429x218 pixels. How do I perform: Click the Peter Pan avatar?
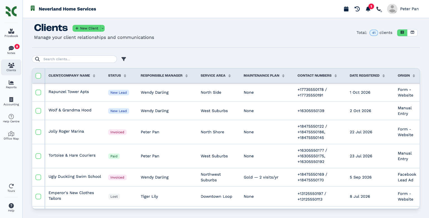click(x=392, y=9)
